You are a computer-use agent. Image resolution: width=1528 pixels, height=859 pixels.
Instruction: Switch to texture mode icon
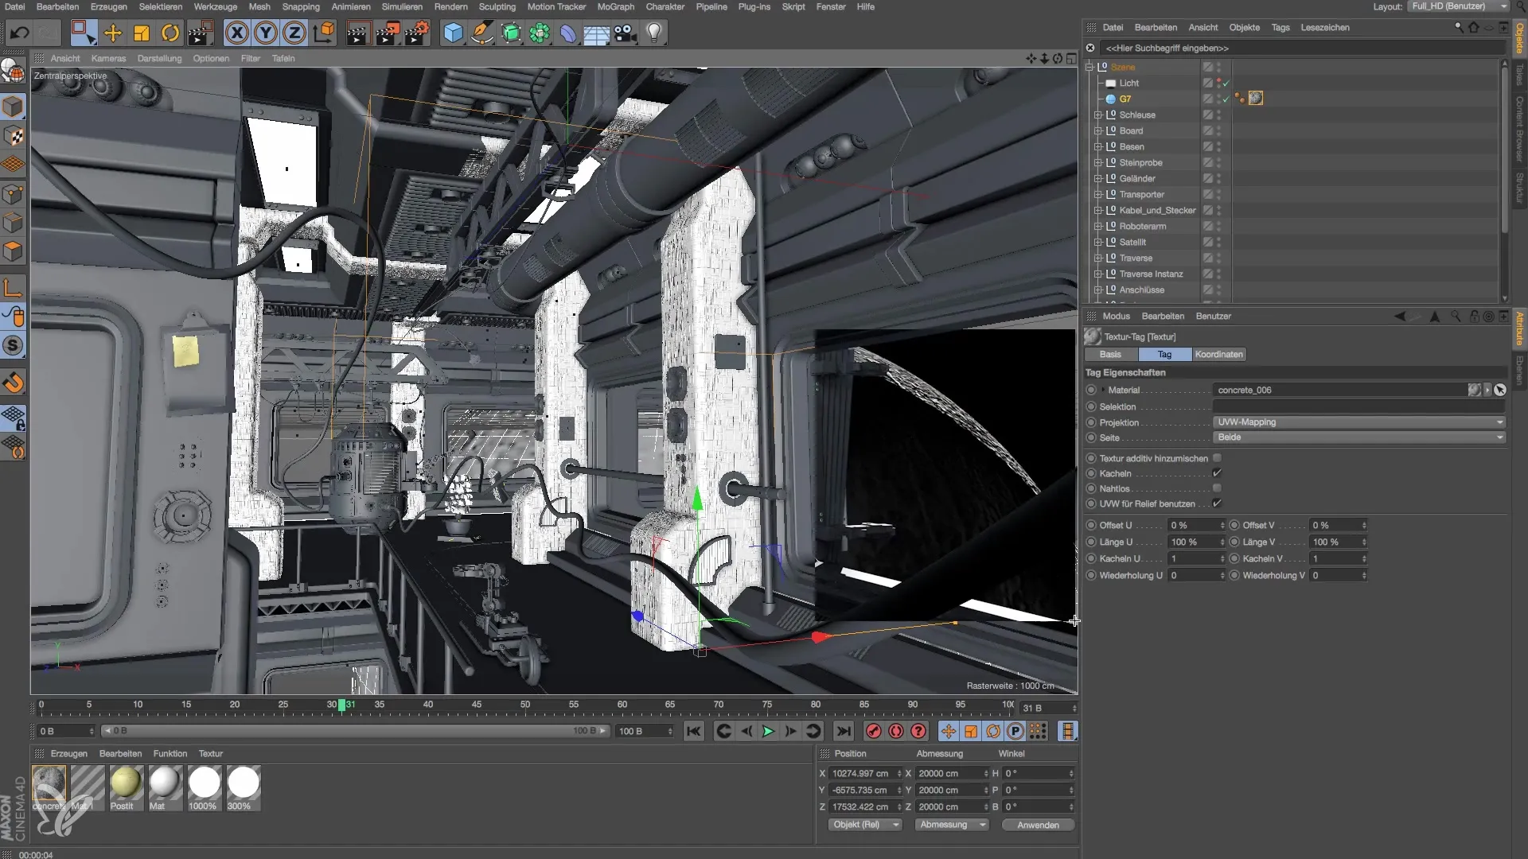click(x=14, y=136)
